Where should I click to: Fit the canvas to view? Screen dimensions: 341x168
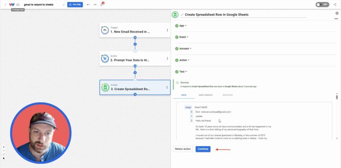tap(4, 154)
